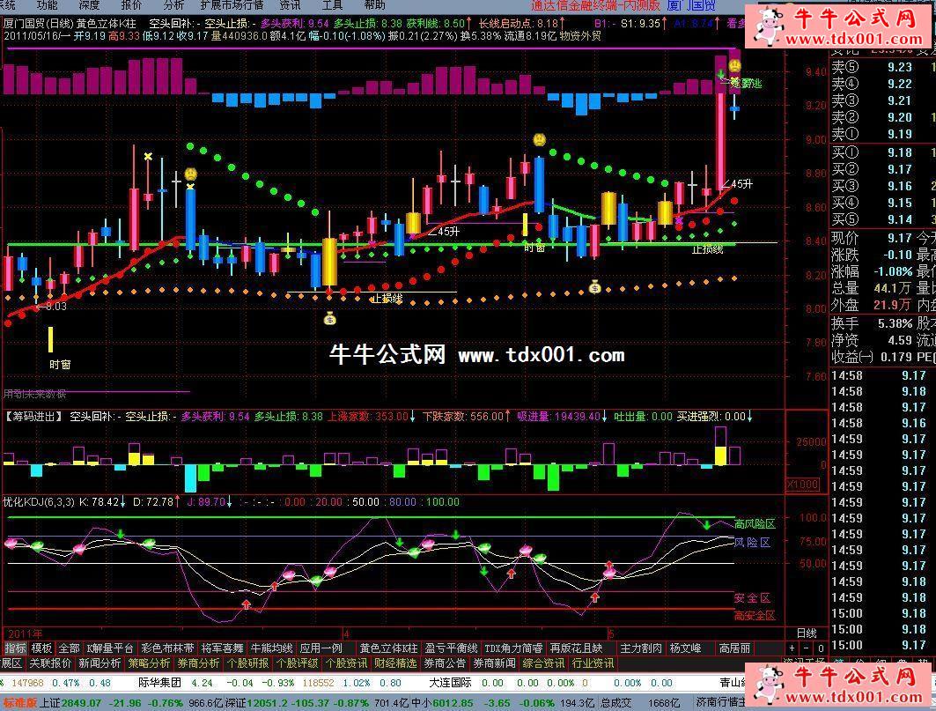Open the 券商公告 link
The image size is (936, 711).
click(x=445, y=663)
